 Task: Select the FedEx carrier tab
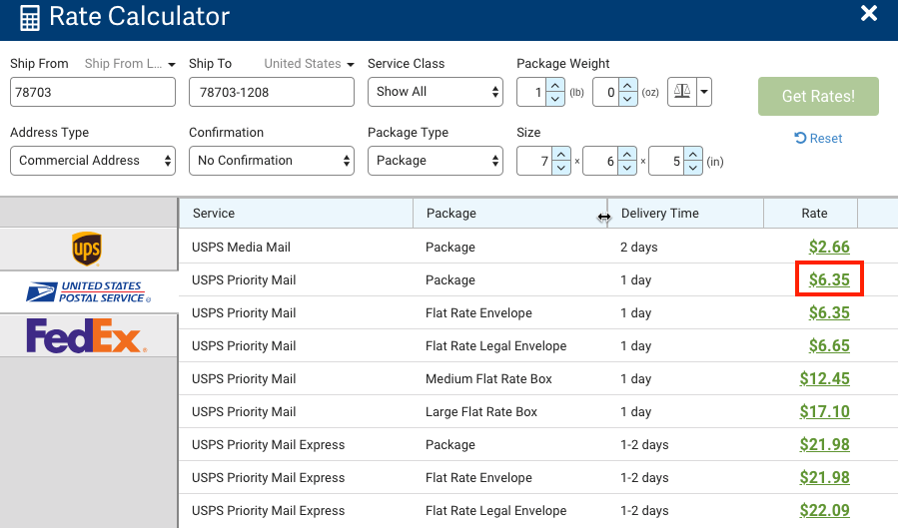[x=87, y=335]
